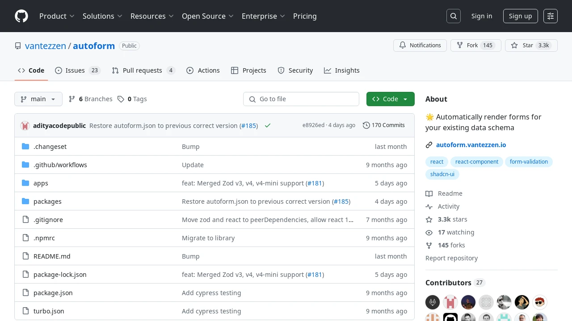Switch to the Projects tab
The image size is (572, 321).
tap(248, 70)
